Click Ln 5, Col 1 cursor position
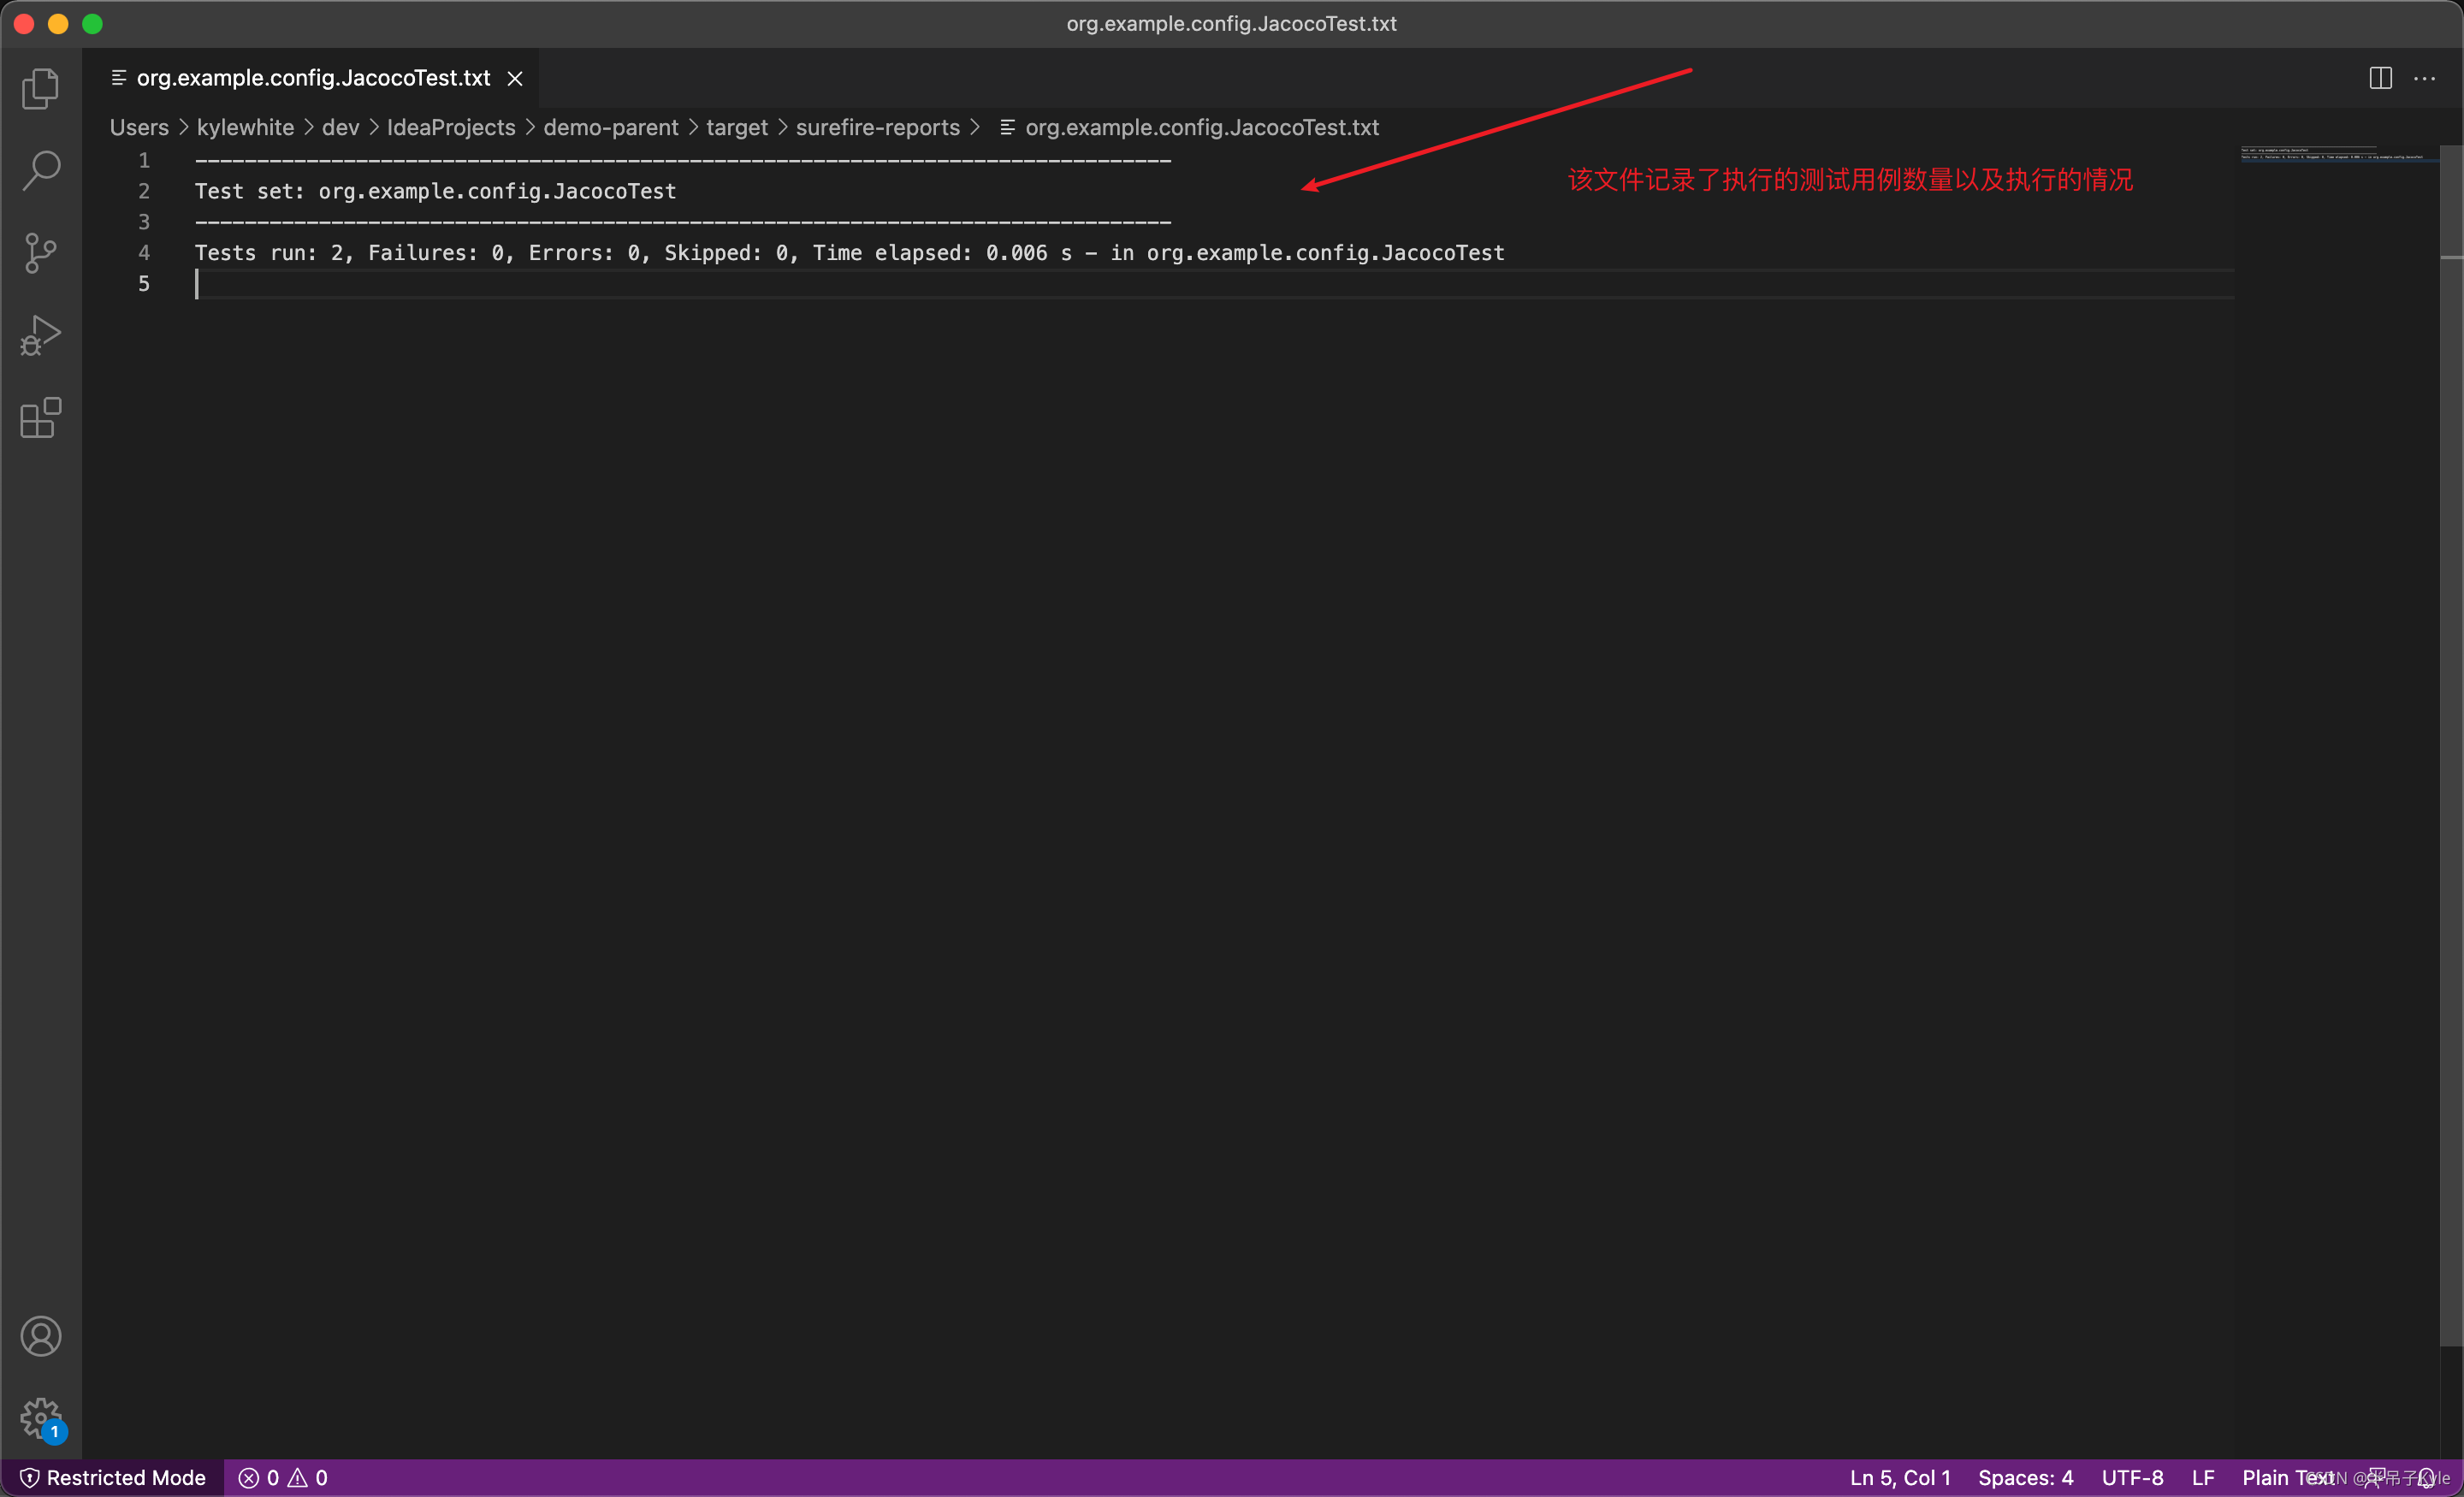This screenshot has height=1497, width=2464. click(x=1900, y=1477)
